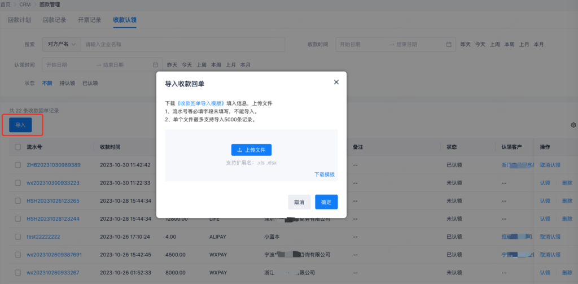Click calendar icon in 认领时间 range
The height and width of the screenshot is (284, 578).
(x=155, y=65)
